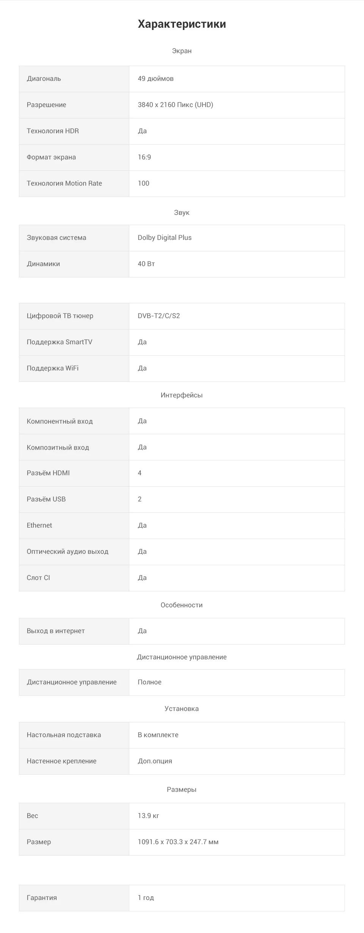364x933 pixels.
Task: Click the Dolby Digital Plus value
Action: [x=165, y=238]
